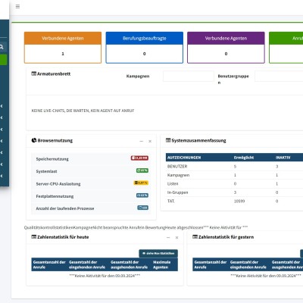Focus the Kampagnen filter field
Screen dimensions: 303x303
pos(189,77)
